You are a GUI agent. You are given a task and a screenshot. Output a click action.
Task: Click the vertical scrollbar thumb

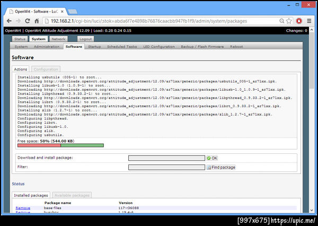point(312,60)
